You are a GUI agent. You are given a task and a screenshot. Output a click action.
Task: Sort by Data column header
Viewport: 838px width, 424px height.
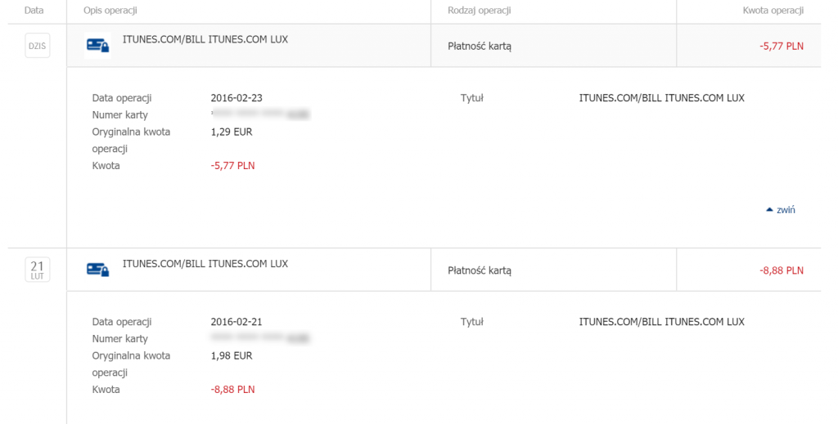[34, 10]
